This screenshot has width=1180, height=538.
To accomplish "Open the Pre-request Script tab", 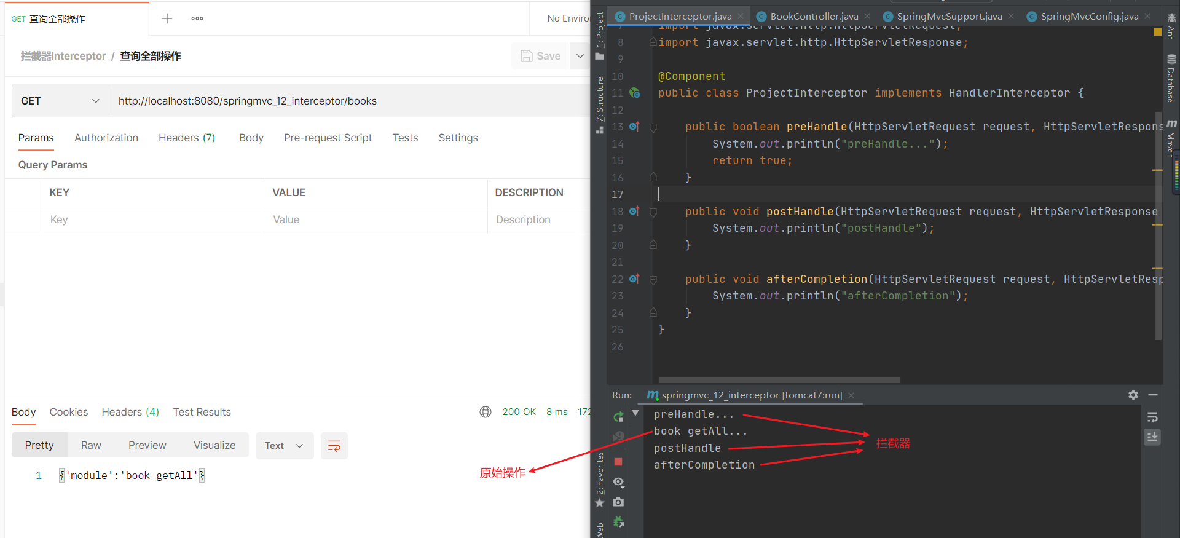I will (328, 138).
